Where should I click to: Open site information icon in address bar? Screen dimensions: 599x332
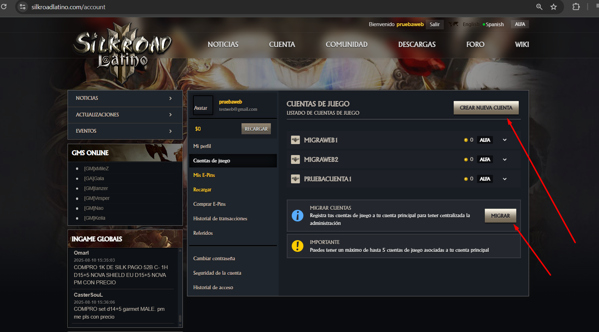click(23, 7)
